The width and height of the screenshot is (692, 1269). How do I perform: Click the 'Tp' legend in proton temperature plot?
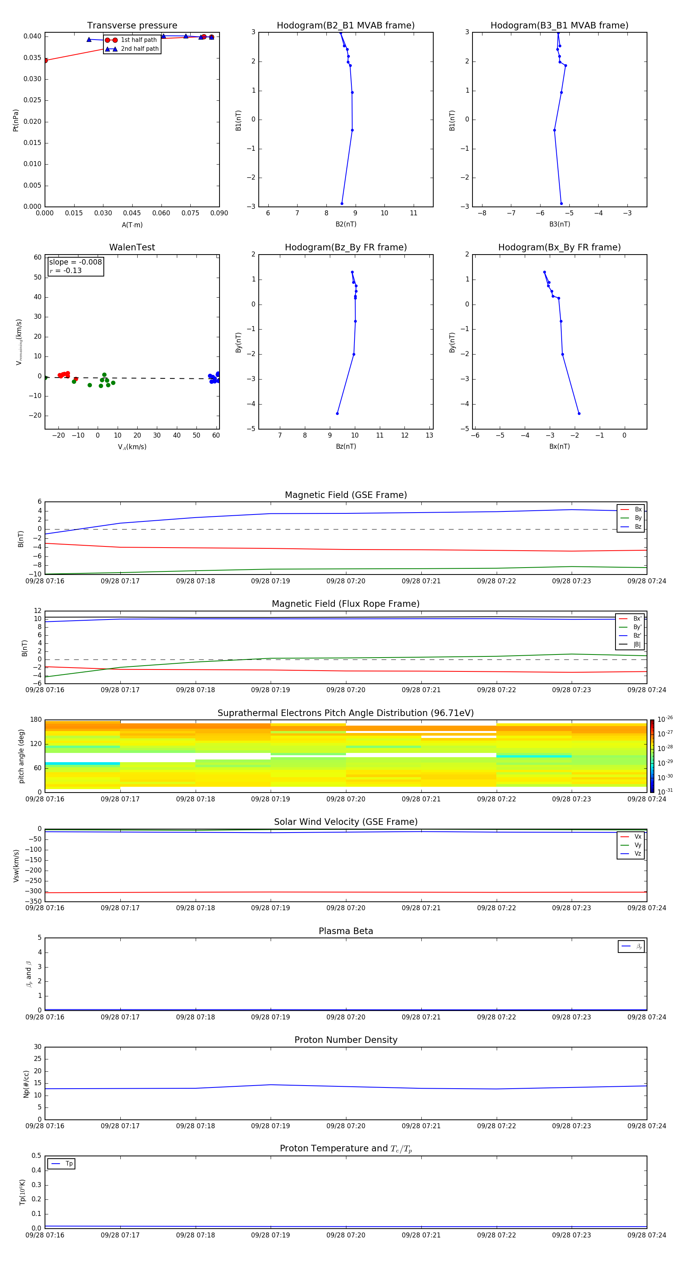(61, 1164)
